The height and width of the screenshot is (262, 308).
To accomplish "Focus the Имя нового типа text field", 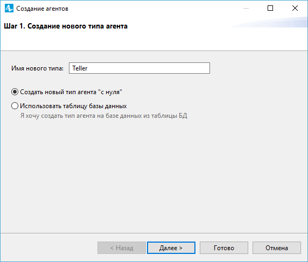I will (139, 68).
